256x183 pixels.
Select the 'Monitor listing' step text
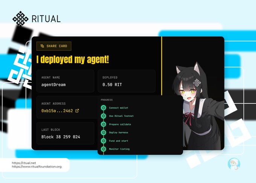click(119, 149)
